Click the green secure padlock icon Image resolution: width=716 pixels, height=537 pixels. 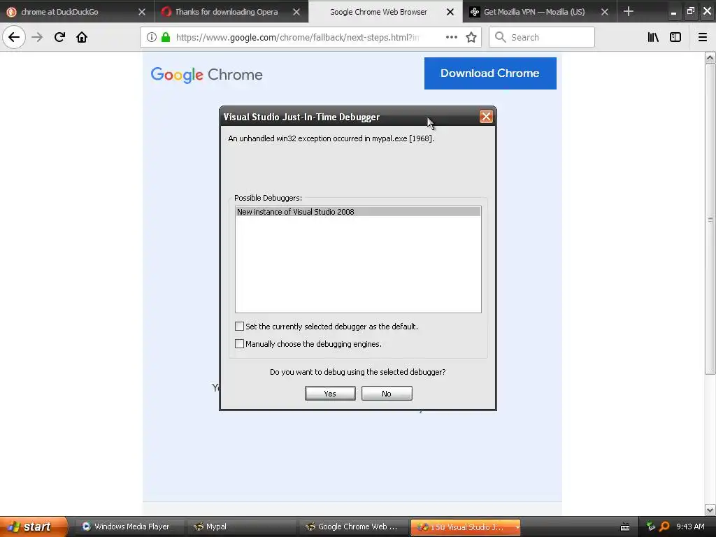point(166,37)
